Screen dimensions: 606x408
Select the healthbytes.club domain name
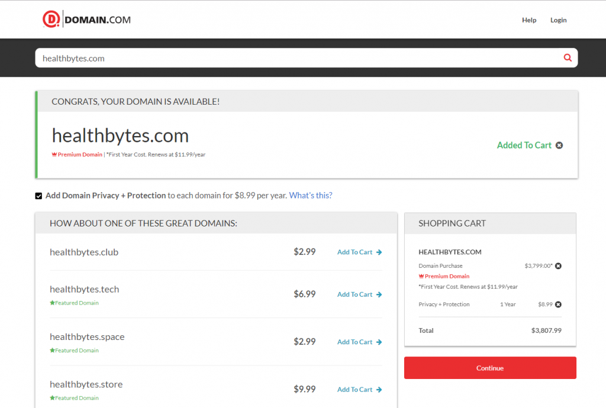pyautogui.click(x=84, y=252)
